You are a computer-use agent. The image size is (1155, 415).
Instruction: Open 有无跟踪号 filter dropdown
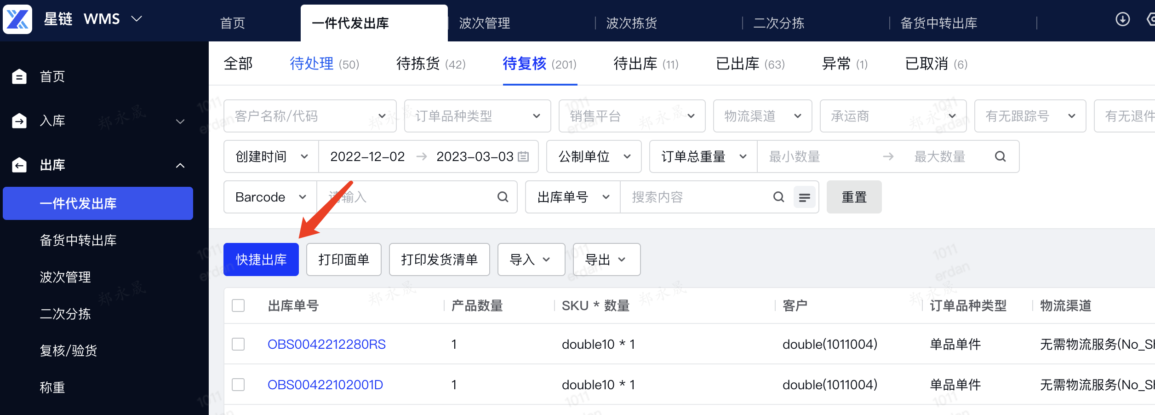pos(1030,116)
